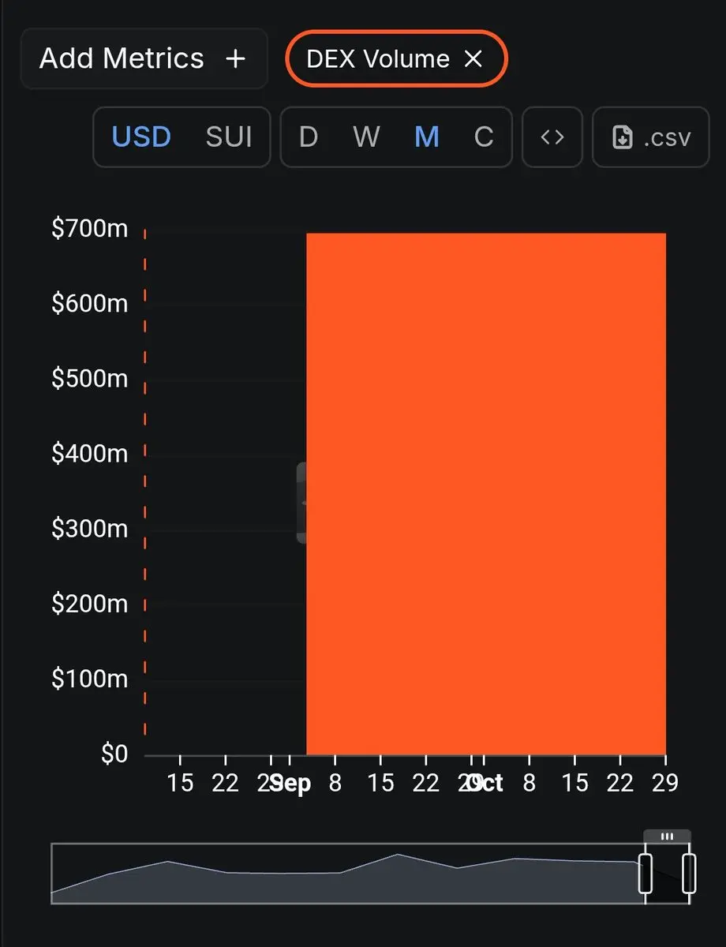Select monthly interval M

[x=427, y=137]
